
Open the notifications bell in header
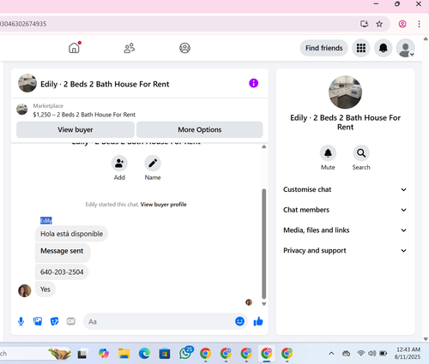(x=384, y=48)
